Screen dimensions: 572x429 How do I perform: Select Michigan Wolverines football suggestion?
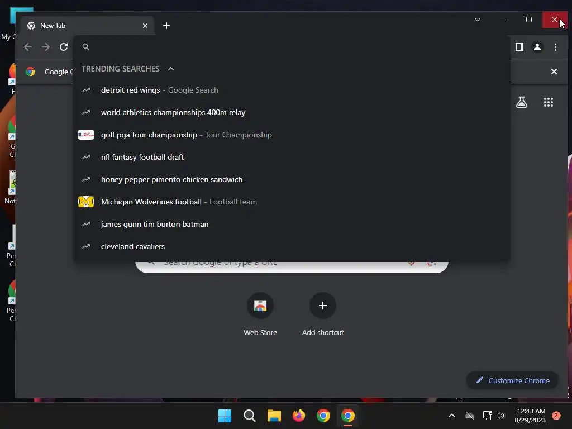(292, 202)
